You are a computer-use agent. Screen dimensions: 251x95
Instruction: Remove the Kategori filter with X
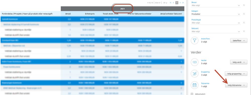(244, 14)
